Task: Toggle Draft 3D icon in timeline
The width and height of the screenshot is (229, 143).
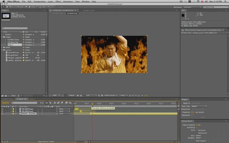Action: point(50,103)
